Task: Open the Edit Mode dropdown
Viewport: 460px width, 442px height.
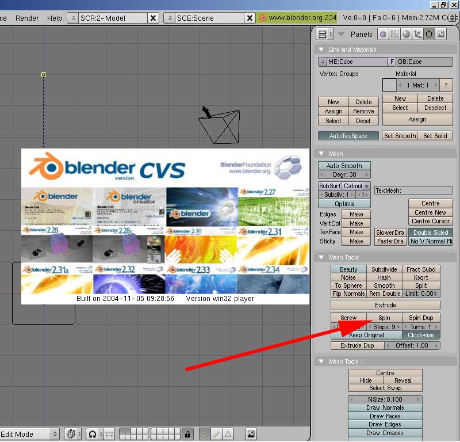Action: tap(29, 434)
